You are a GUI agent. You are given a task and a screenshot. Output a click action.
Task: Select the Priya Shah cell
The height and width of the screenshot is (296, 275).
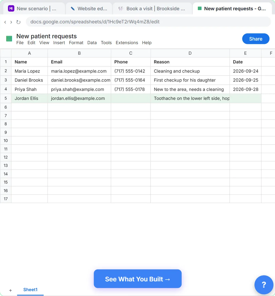[x=30, y=89]
